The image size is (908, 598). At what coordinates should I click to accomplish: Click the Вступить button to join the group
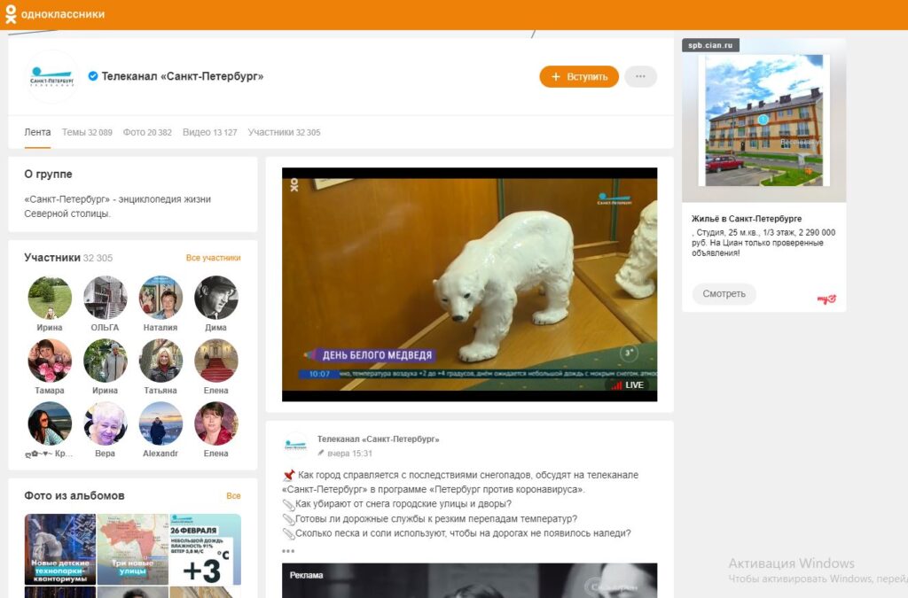coord(579,76)
